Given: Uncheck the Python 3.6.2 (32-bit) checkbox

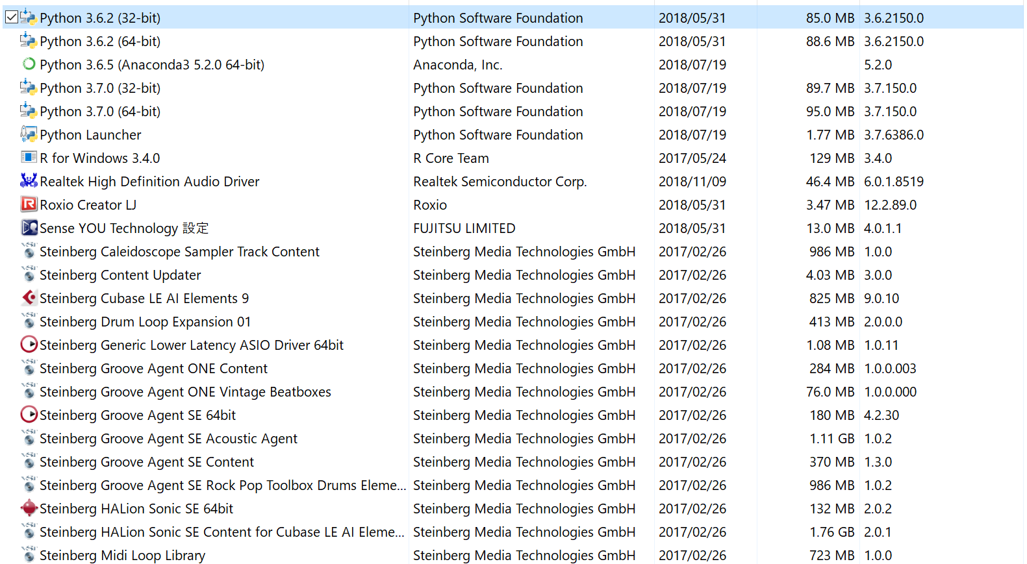Looking at the screenshot, I should [12, 18].
